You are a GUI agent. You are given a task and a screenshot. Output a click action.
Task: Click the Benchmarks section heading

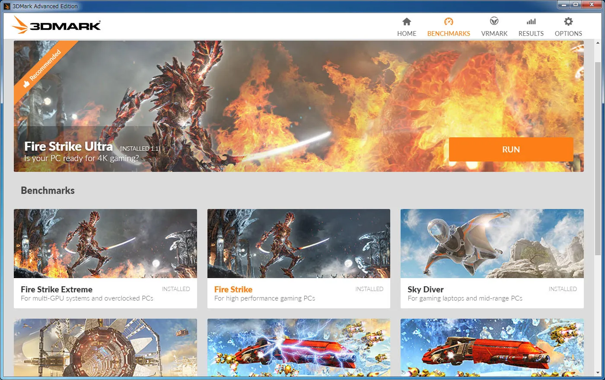coord(48,190)
